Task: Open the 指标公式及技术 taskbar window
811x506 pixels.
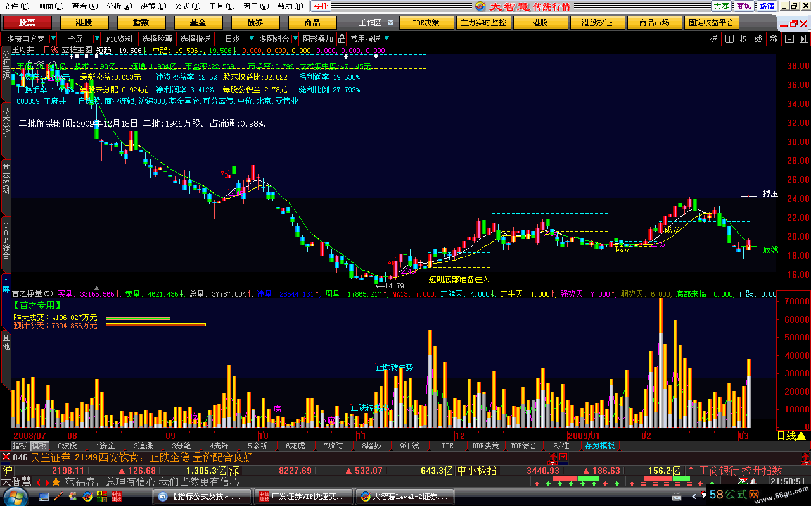Action: pos(202,497)
